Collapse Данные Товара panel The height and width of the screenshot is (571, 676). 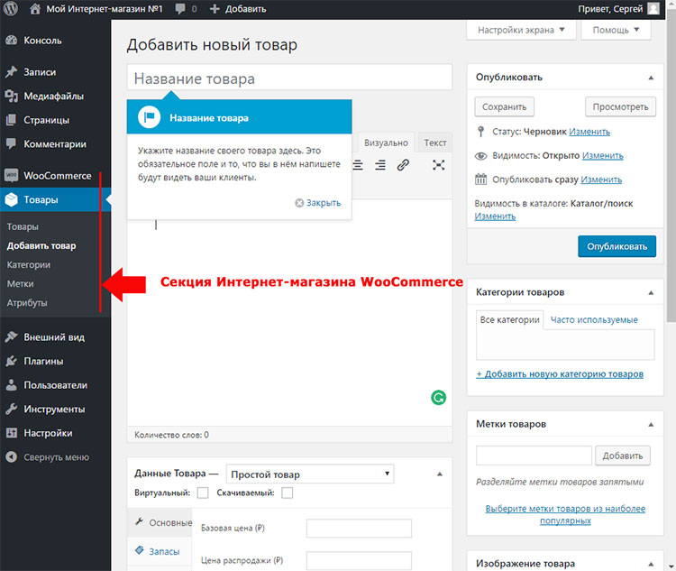pos(440,474)
